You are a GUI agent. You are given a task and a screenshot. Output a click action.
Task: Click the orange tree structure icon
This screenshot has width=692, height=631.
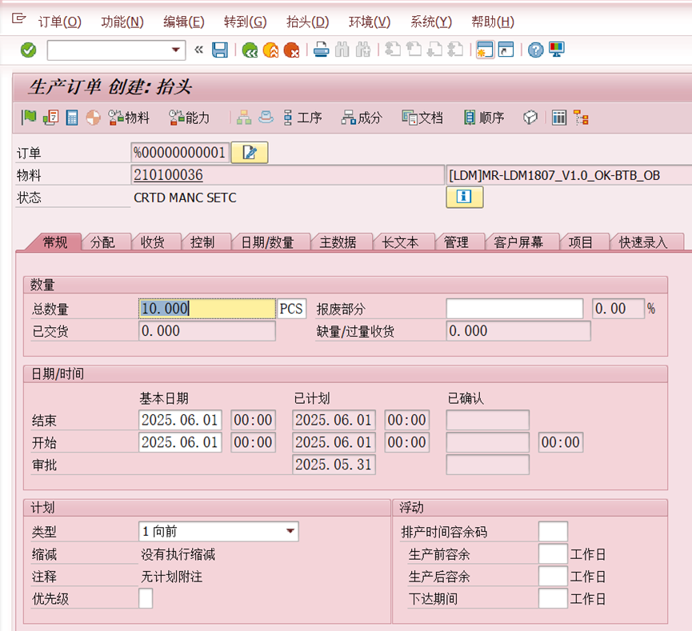tap(581, 118)
